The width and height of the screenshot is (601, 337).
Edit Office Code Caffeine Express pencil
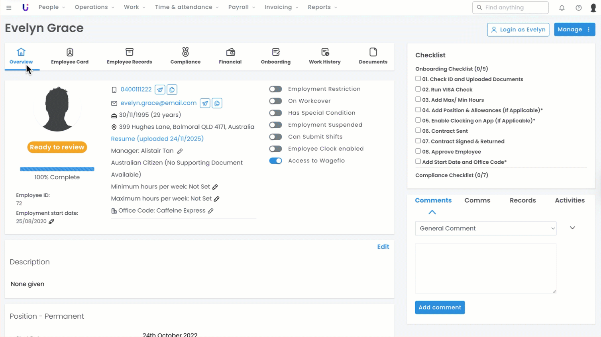pos(210,211)
